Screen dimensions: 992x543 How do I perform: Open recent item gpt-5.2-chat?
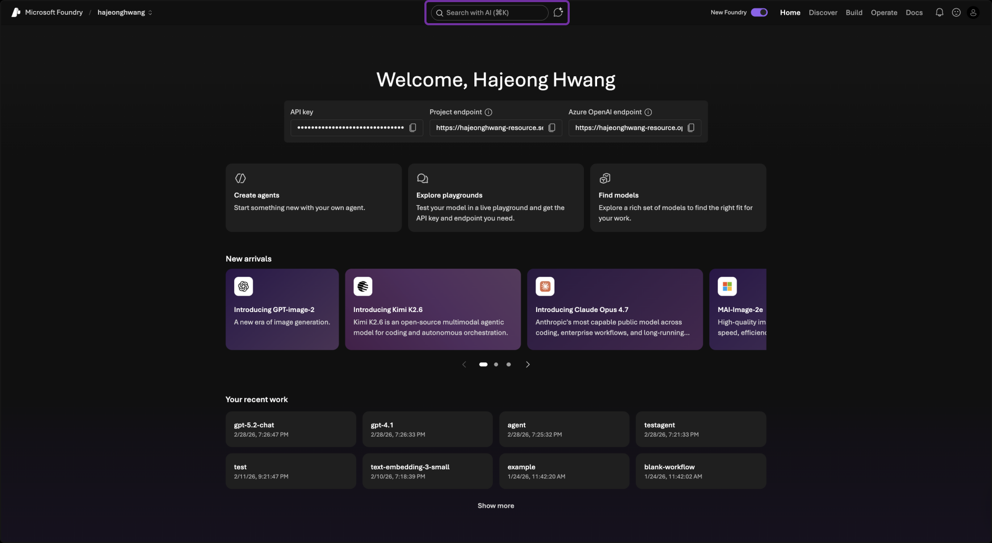click(291, 429)
